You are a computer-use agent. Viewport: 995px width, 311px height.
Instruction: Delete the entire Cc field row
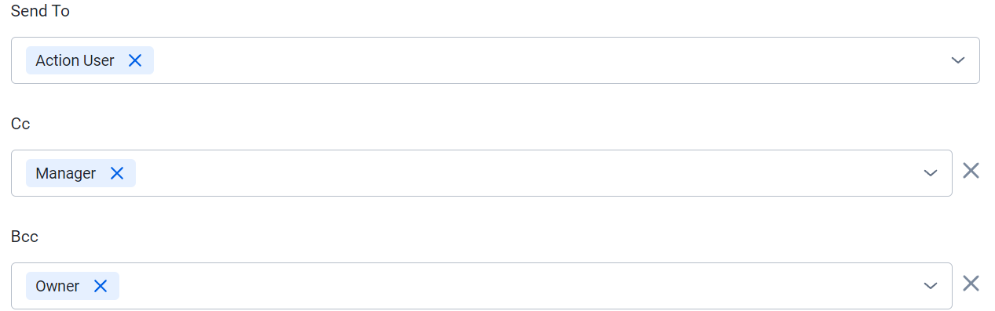click(x=971, y=171)
